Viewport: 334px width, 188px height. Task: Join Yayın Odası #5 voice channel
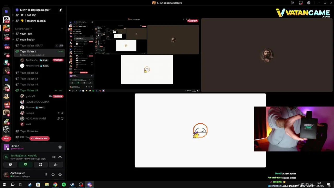(39, 90)
